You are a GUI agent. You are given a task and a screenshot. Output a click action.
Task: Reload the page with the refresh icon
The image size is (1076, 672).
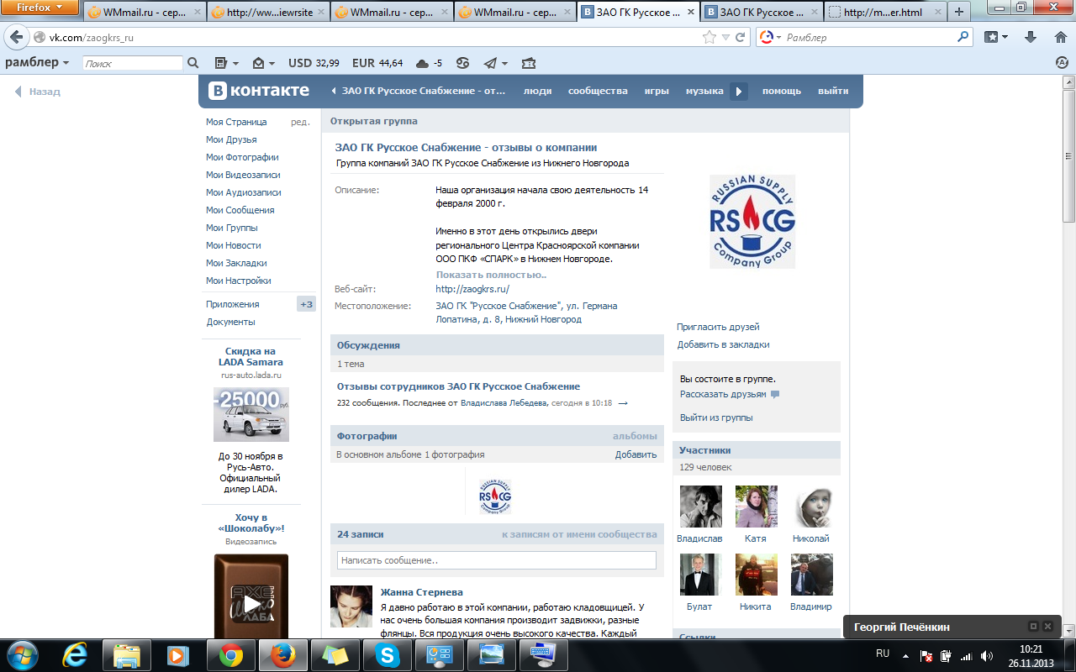point(741,37)
